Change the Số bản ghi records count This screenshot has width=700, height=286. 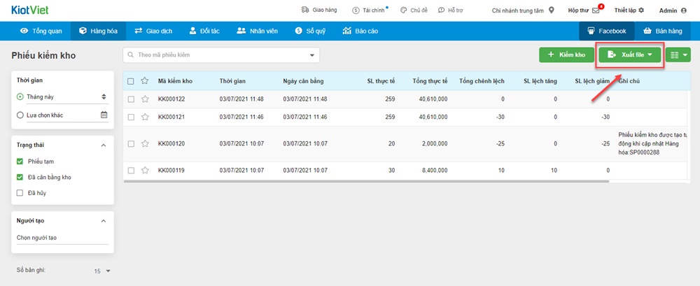(x=103, y=271)
